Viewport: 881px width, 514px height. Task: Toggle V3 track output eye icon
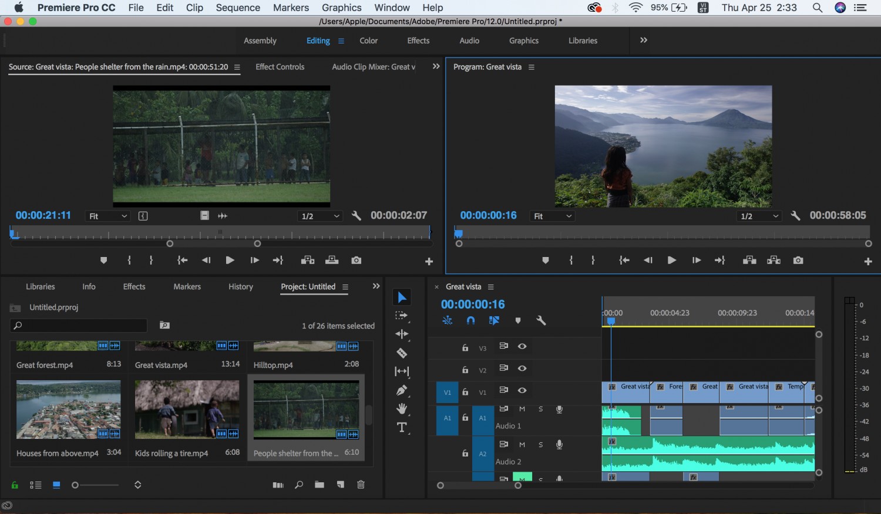pos(522,346)
